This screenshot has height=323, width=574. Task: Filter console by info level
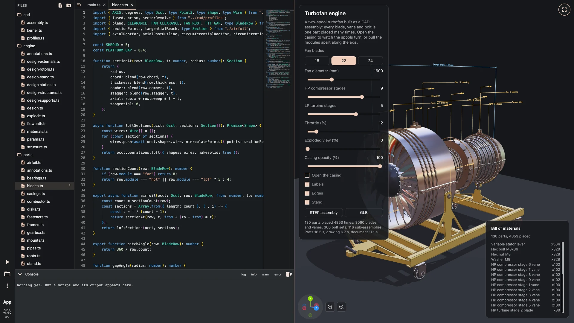(254, 274)
